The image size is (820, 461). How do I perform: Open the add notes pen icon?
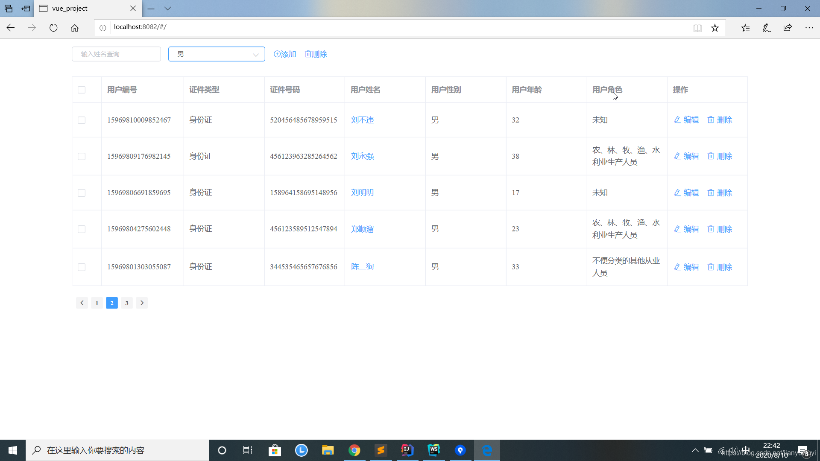[767, 28]
